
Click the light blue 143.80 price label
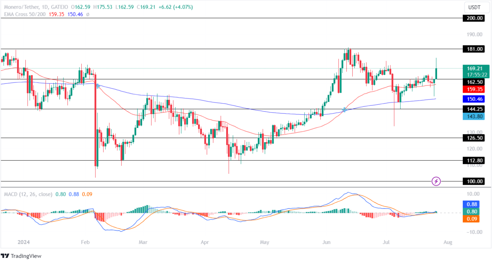point(474,116)
